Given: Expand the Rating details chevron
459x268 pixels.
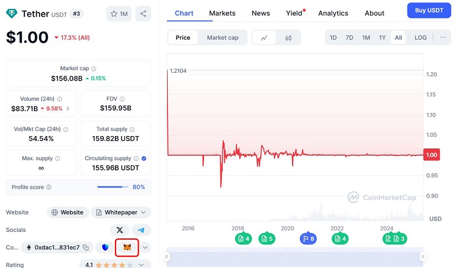Looking at the screenshot, I should pyautogui.click(x=142, y=265).
